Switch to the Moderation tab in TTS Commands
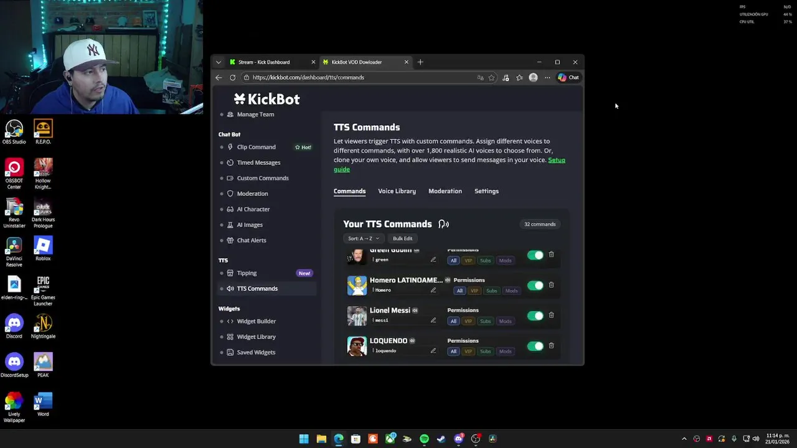Viewport: 797px width, 448px height. tap(445, 191)
